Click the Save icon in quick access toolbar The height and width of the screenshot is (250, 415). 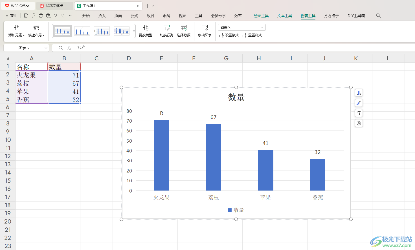26,16
